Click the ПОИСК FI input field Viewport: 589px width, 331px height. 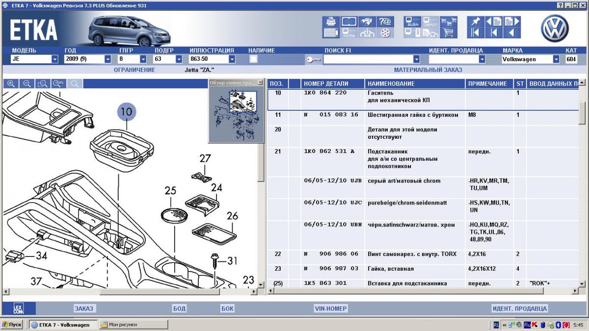click(368, 59)
